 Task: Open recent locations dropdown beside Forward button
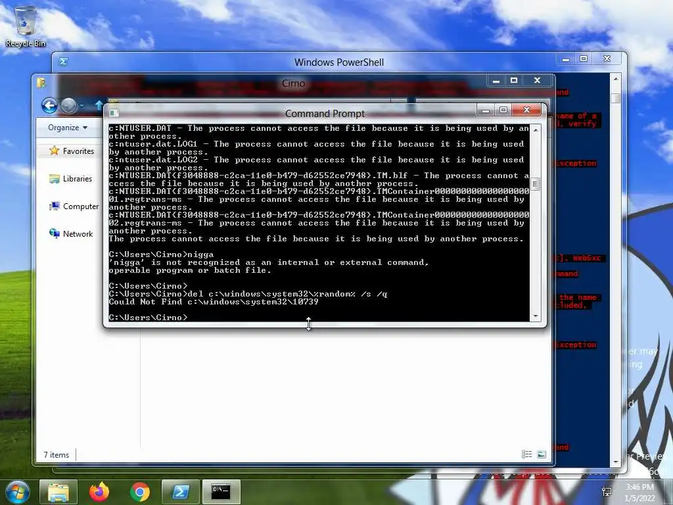pos(82,105)
